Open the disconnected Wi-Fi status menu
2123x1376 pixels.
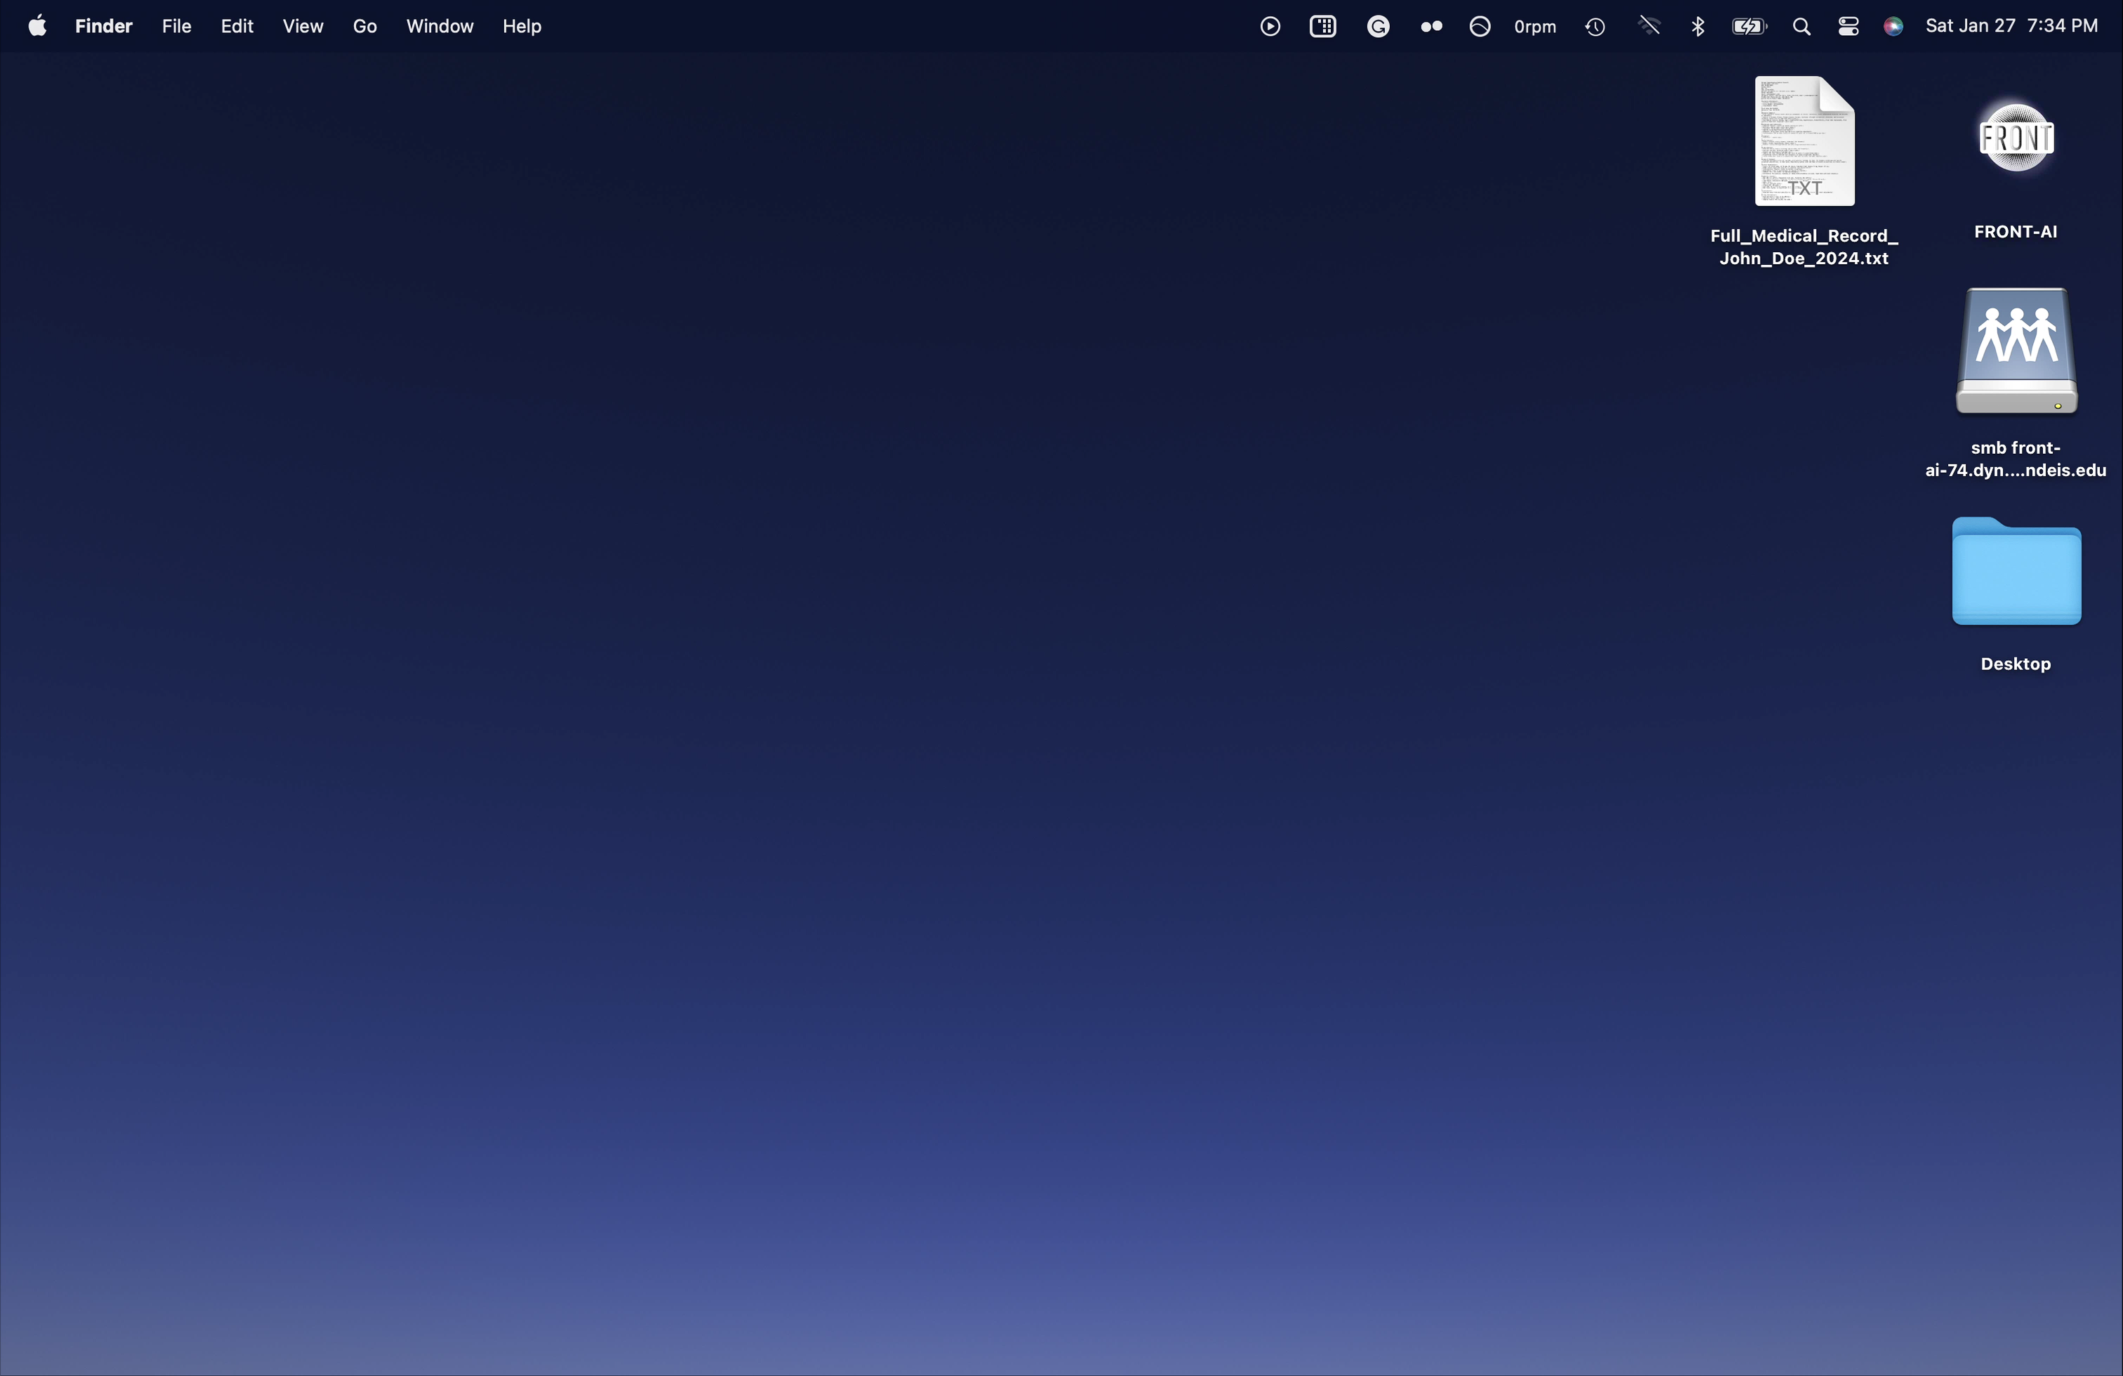point(1648,26)
